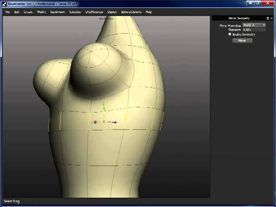Open the Create menu
Screen dimensions: 276x207
[x=28, y=12]
